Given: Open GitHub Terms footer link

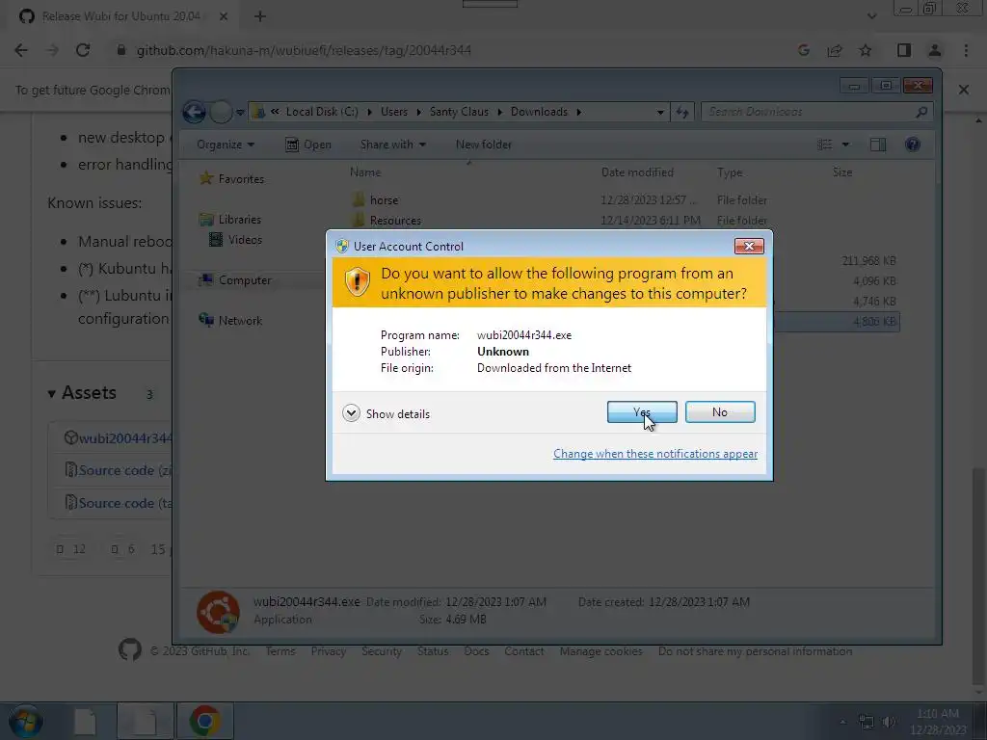Looking at the screenshot, I should [x=280, y=651].
